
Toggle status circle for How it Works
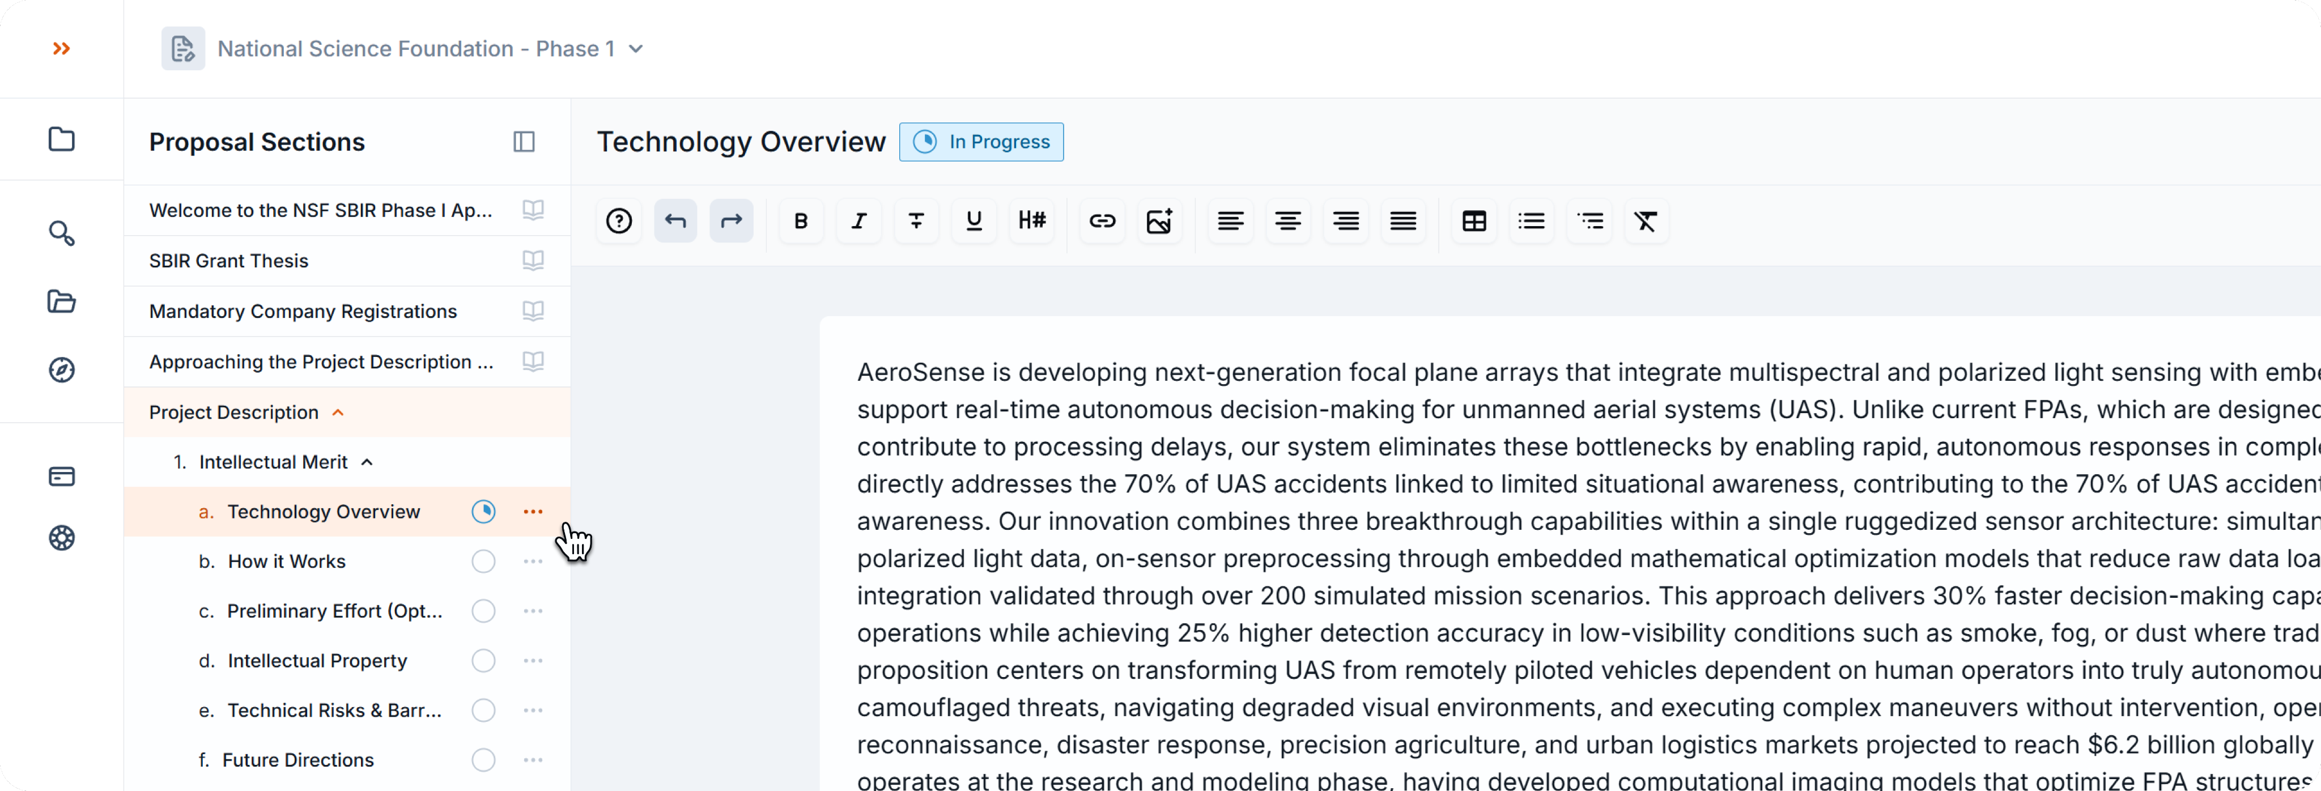pyautogui.click(x=483, y=562)
